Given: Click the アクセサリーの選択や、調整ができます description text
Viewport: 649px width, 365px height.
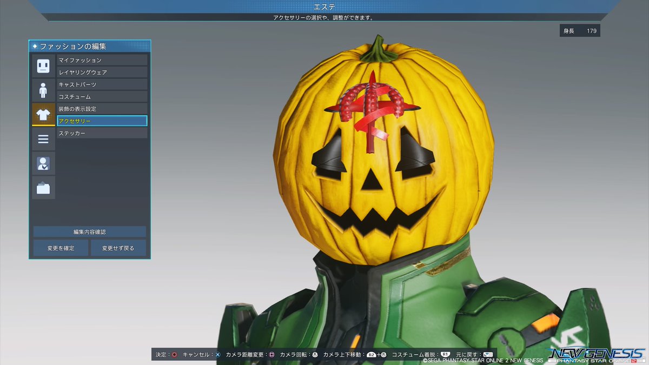Looking at the screenshot, I should (323, 17).
